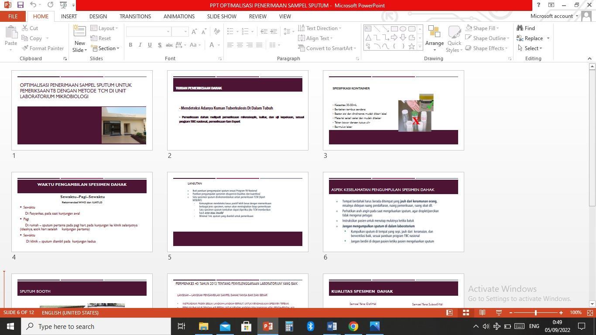Open Shape Effects menu
This screenshot has height=335, width=596.
click(x=487, y=48)
